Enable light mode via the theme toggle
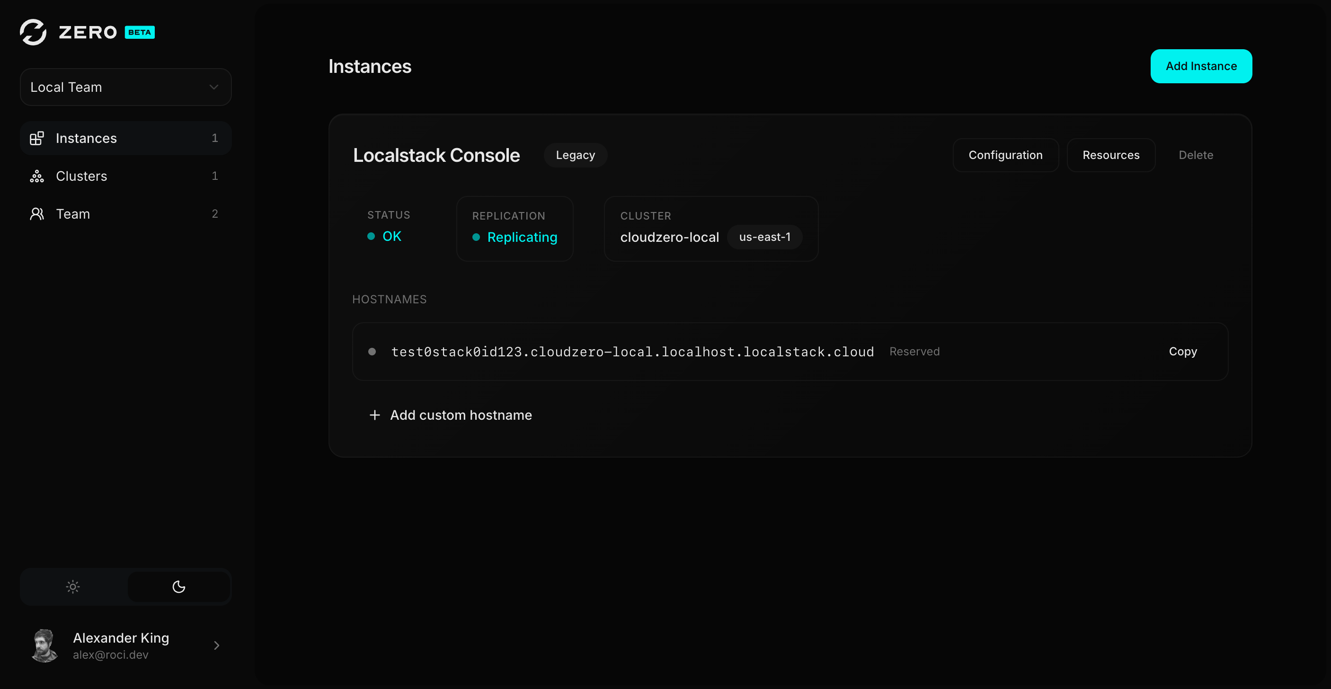Screen dimensions: 1331x689 point(73,587)
